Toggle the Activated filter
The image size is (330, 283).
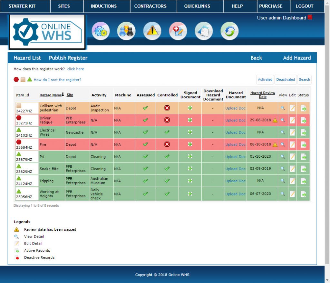coord(265,79)
